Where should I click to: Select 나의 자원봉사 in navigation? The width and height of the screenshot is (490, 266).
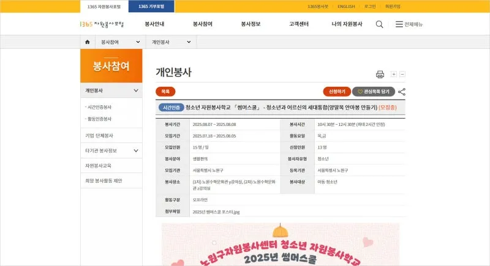(x=347, y=24)
